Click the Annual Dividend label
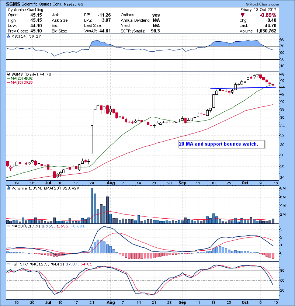295x306 pixels. pos(135,20)
